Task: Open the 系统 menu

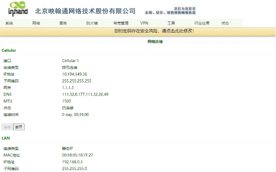Action: tap(9, 23)
